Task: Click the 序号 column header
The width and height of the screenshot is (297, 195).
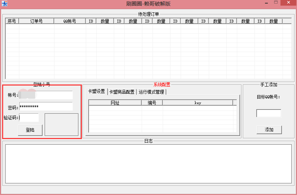Action: 12,21
